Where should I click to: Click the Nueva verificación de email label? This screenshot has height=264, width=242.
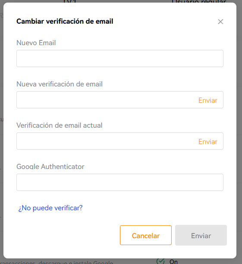point(60,84)
